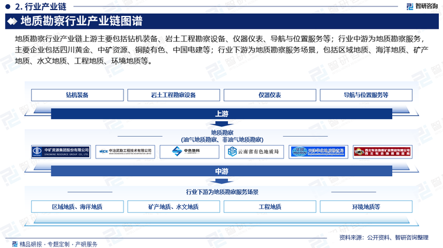Click the 中色地科 logo
Screen dimensions: 443x248
coord(189,152)
